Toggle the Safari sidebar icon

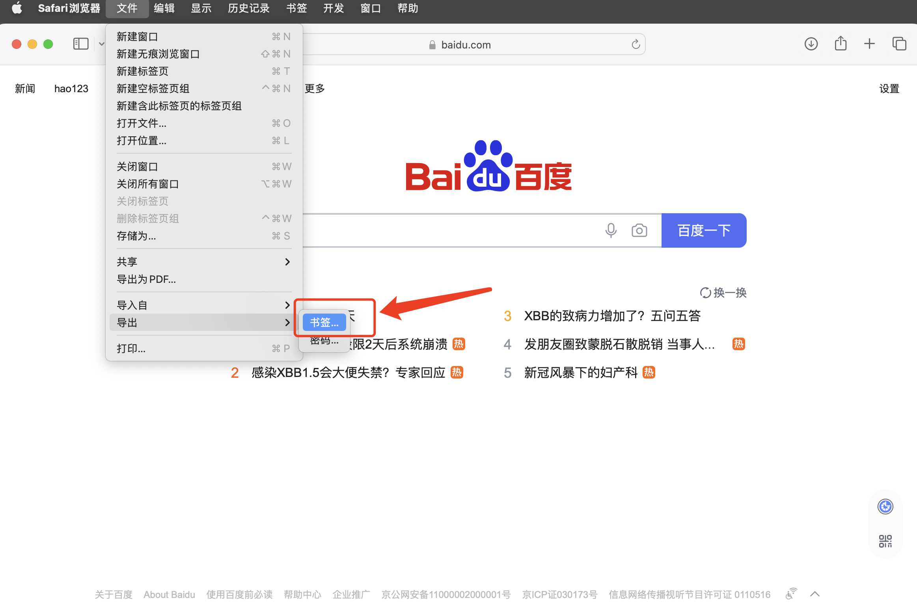[81, 44]
